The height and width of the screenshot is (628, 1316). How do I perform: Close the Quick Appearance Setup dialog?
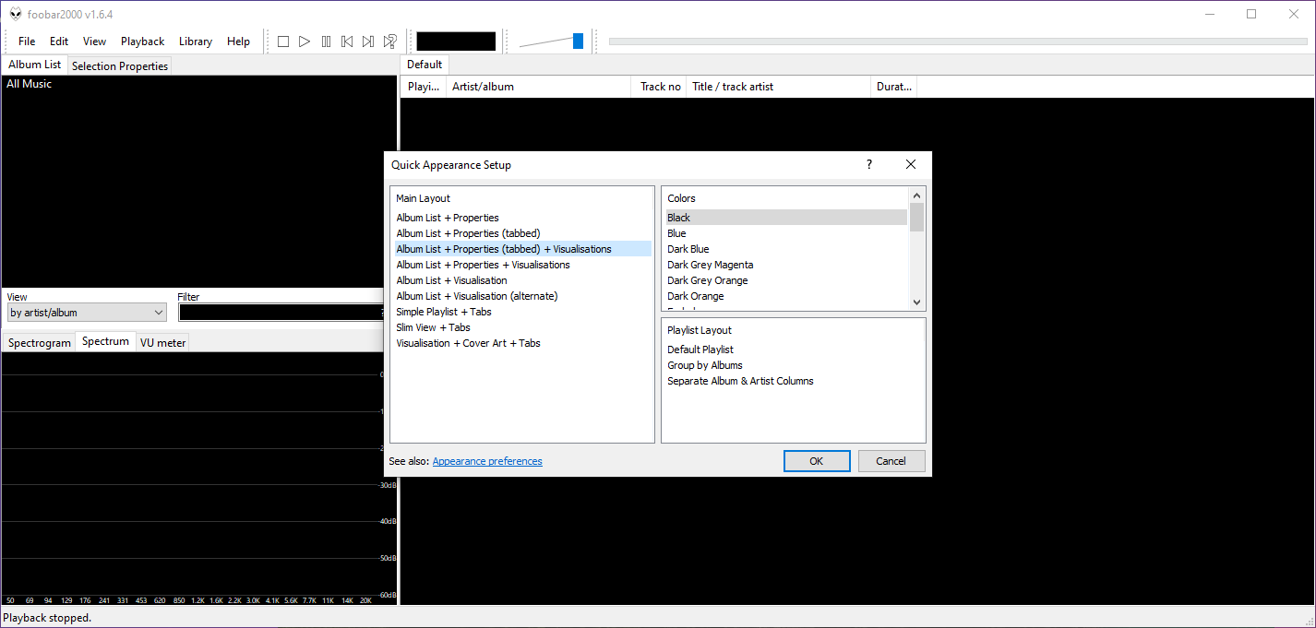[911, 164]
